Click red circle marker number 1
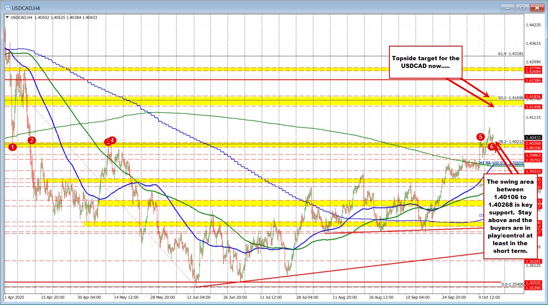This screenshot has width=548, height=305. click(x=13, y=147)
